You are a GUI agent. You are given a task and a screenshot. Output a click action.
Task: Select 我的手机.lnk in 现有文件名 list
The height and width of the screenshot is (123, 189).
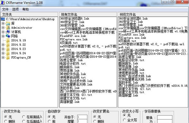(x=70, y=88)
